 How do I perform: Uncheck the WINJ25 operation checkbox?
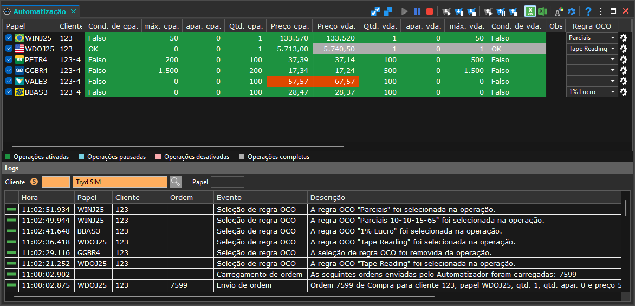point(9,38)
